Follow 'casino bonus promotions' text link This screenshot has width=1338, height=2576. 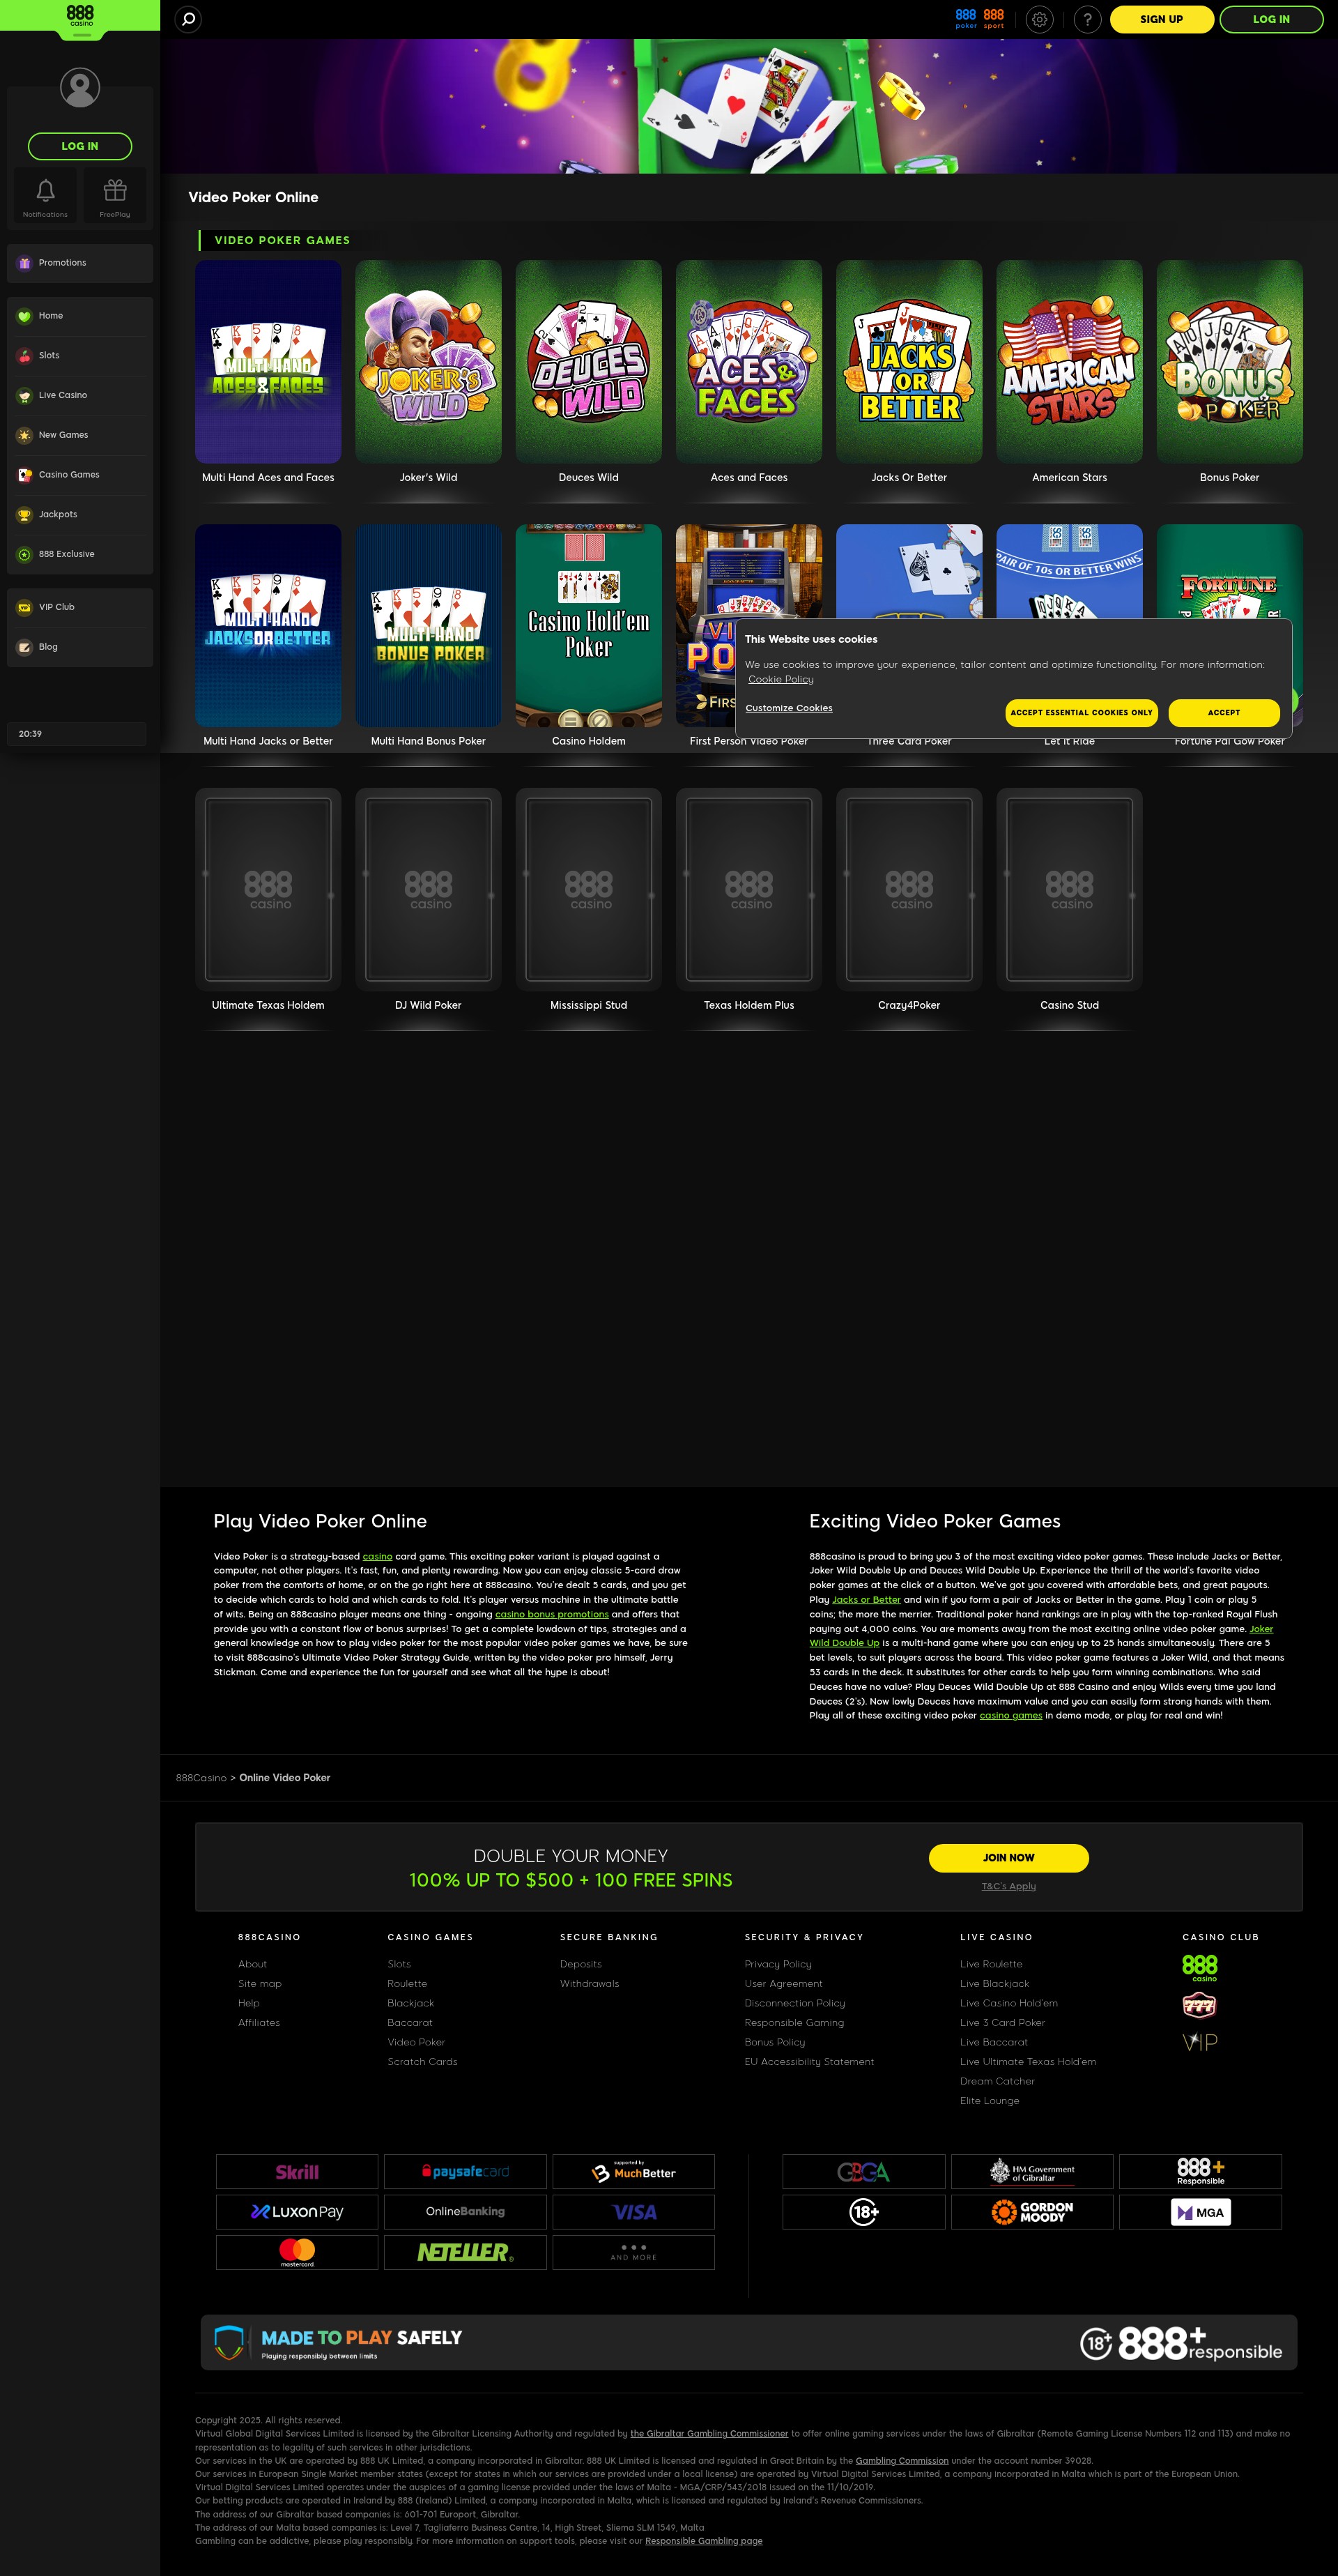(552, 1614)
